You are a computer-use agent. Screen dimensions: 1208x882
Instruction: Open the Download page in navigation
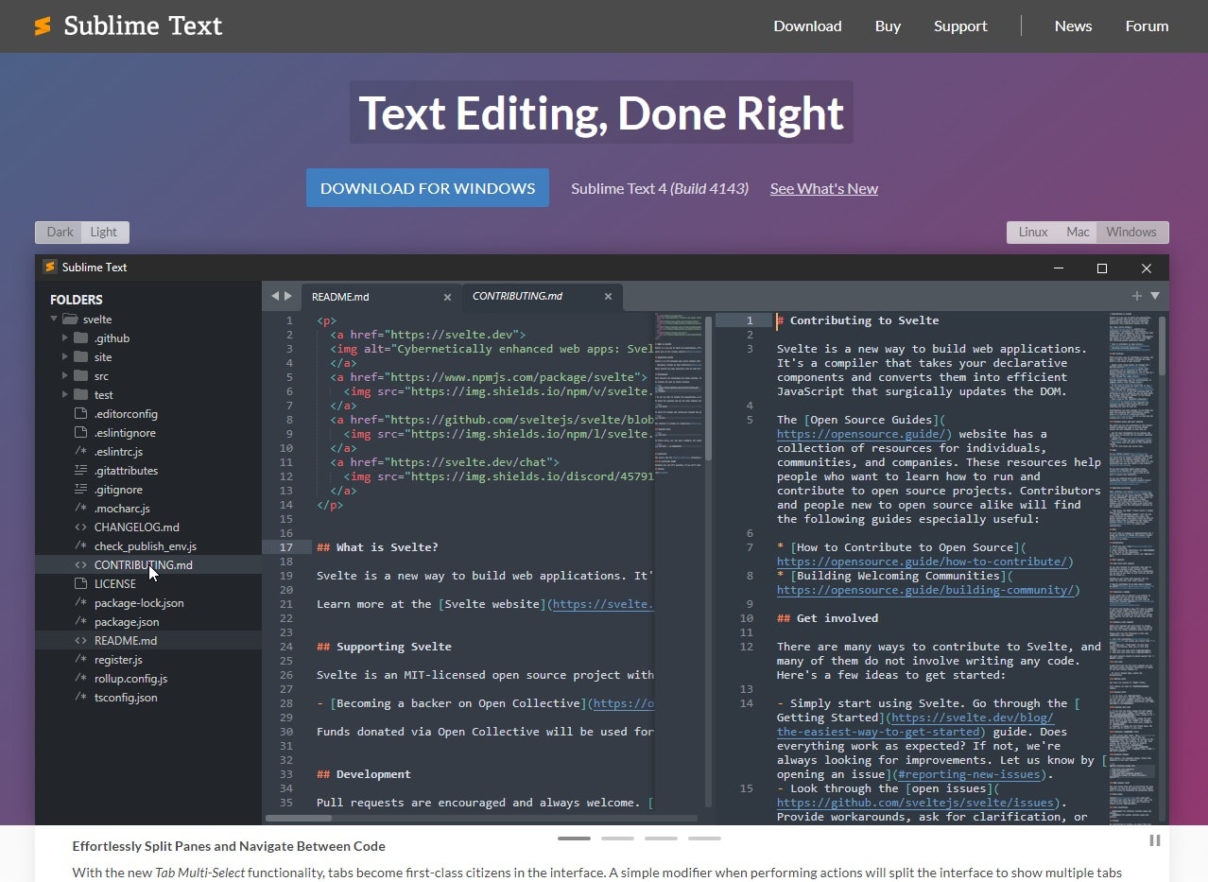[807, 26]
